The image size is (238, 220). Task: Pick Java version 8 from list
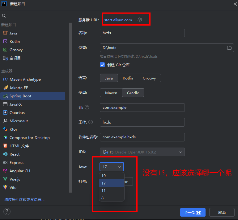click(x=112, y=198)
